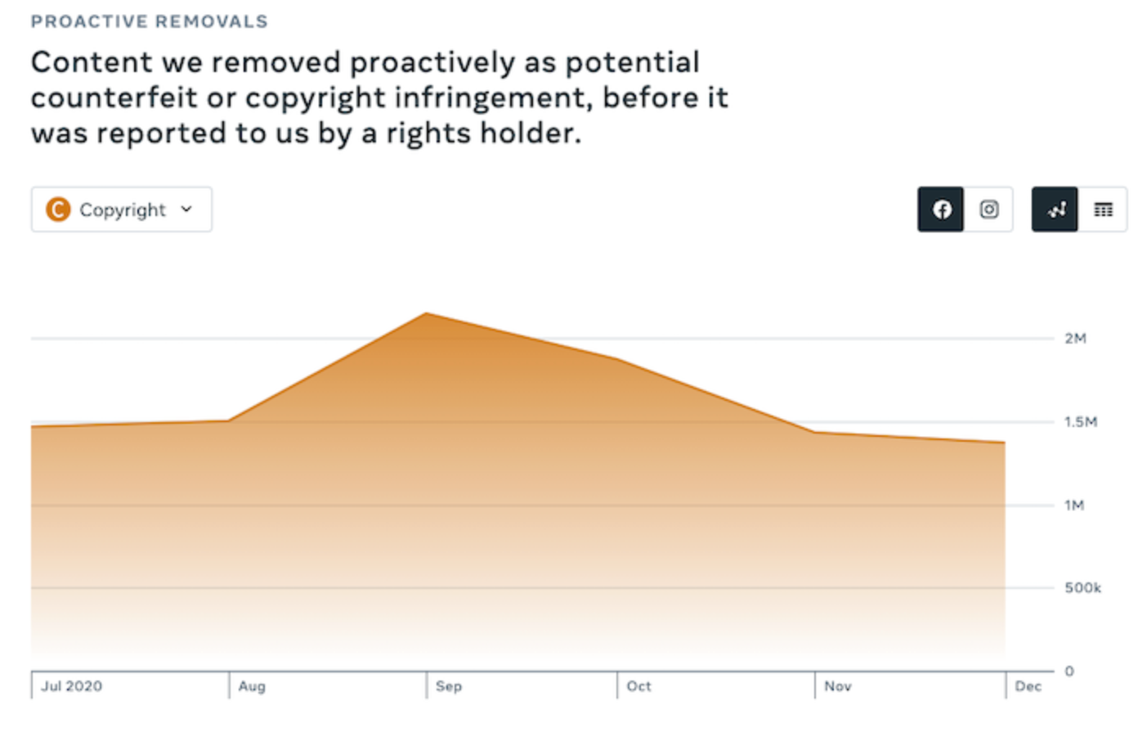The width and height of the screenshot is (1138, 746).
Task: Click the September peak on the chart
Action: tap(426, 314)
